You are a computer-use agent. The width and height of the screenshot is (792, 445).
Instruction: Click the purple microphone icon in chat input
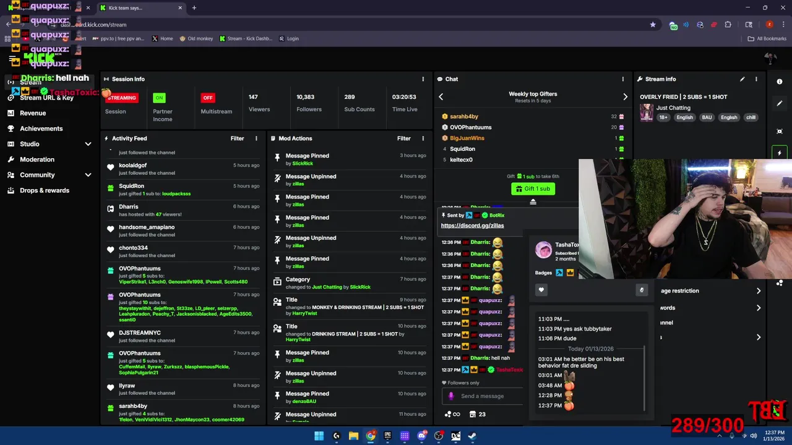(x=451, y=396)
